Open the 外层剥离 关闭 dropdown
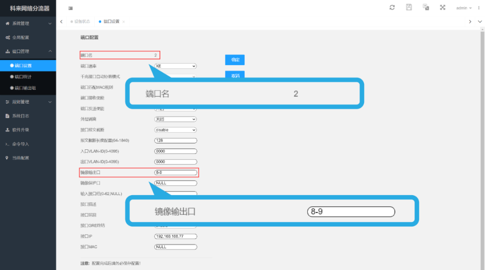The width and height of the screenshot is (485, 270). point(176,119)
